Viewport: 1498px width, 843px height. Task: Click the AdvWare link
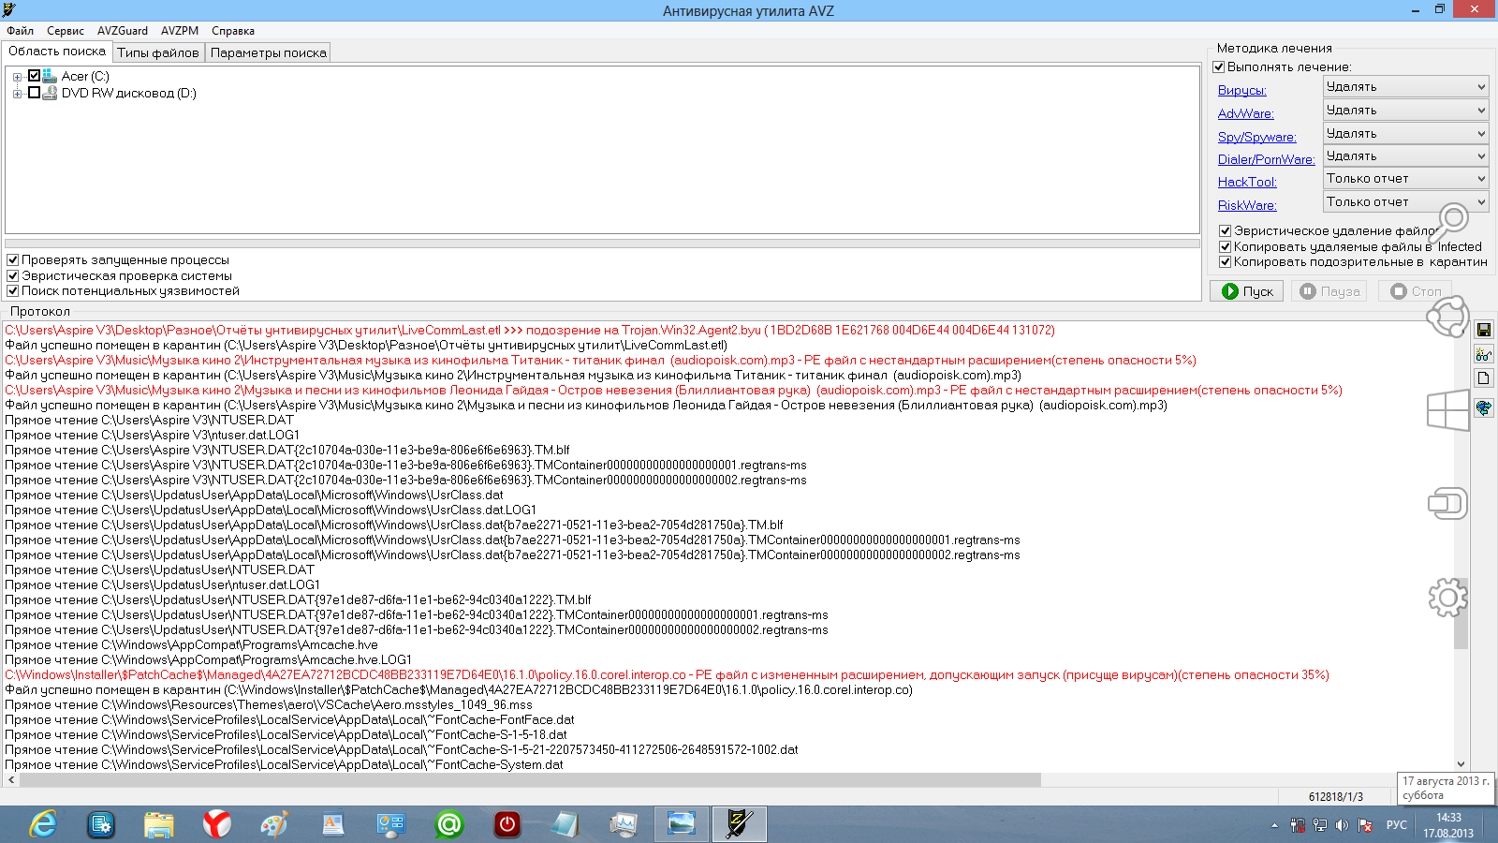(1246, 114)
